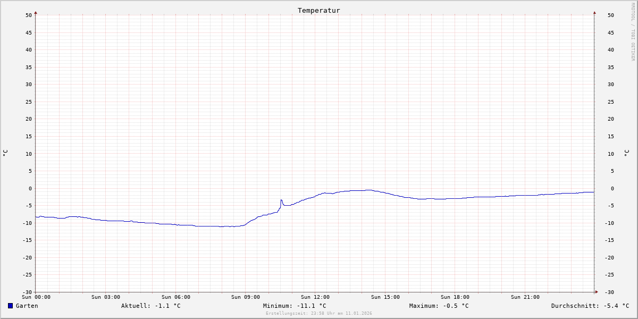638x319 pixels.
Task: Select the Garten legend label
Action: (x=27, y=306)
